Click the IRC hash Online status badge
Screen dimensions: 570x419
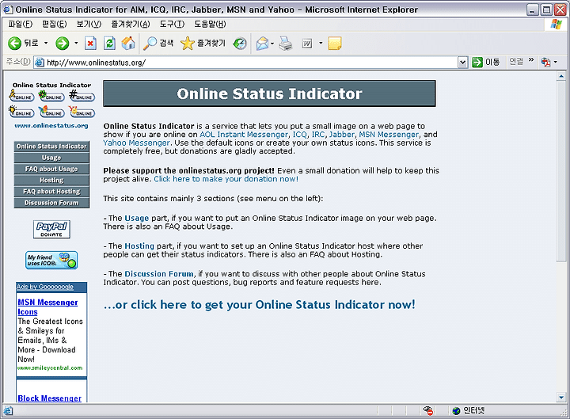pyautogui.click(x=82, y=96)
